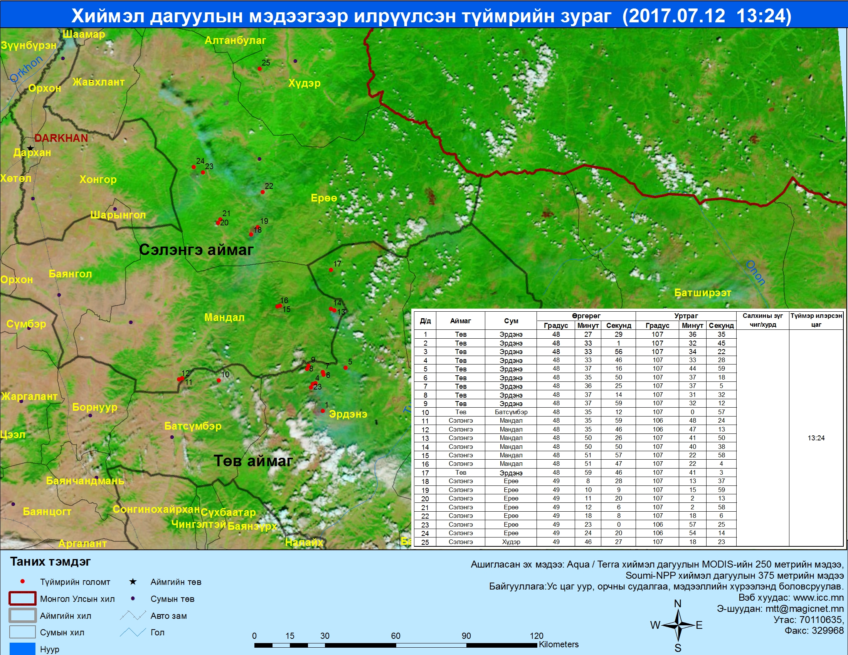Click the 'Баянчандмань' map label

point(85,481)
